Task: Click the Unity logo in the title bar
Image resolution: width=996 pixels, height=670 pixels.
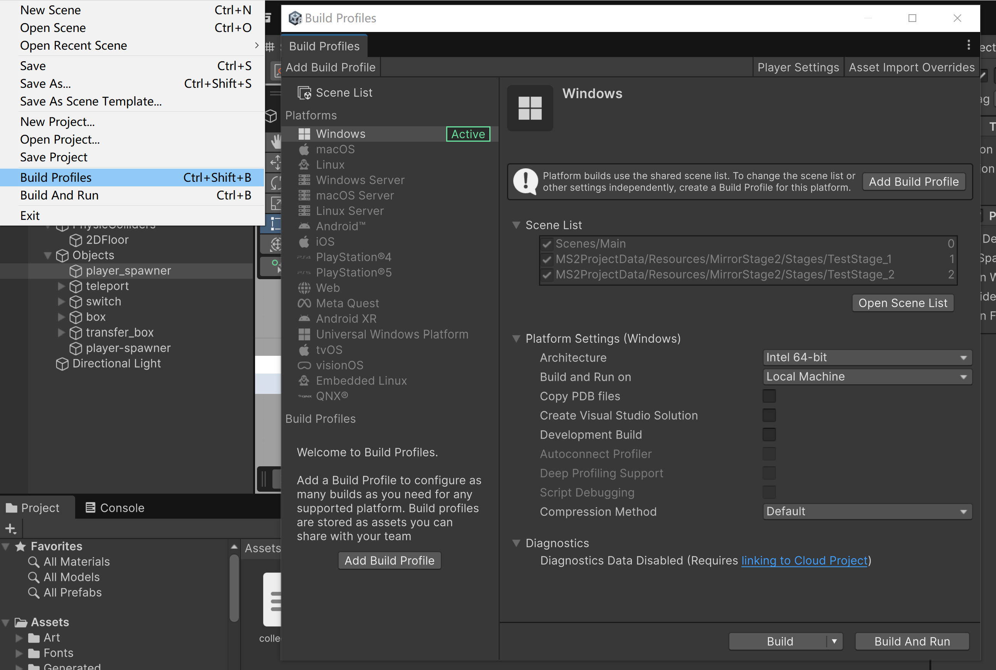Action: click(x=296, y=18)
